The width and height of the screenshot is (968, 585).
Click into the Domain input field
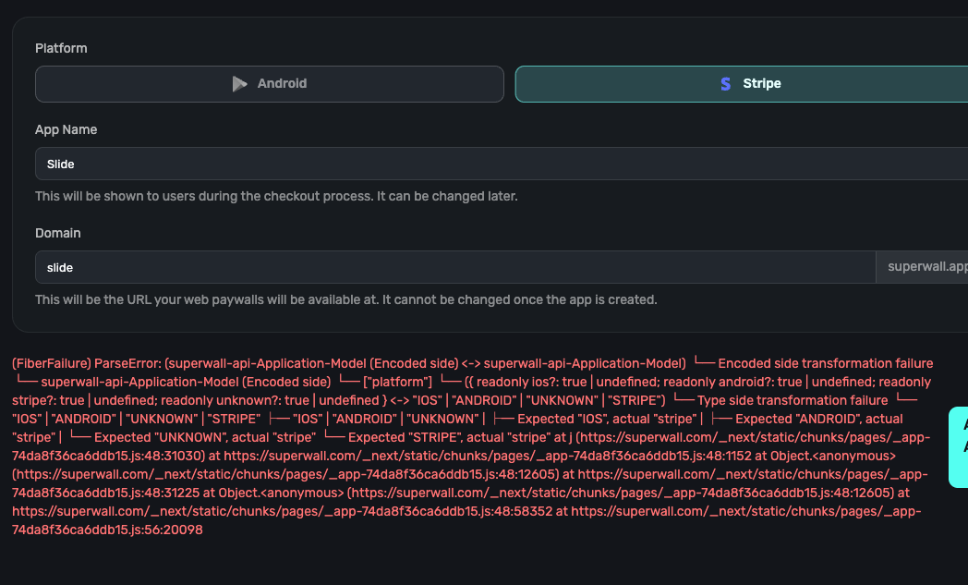point(454,267)
